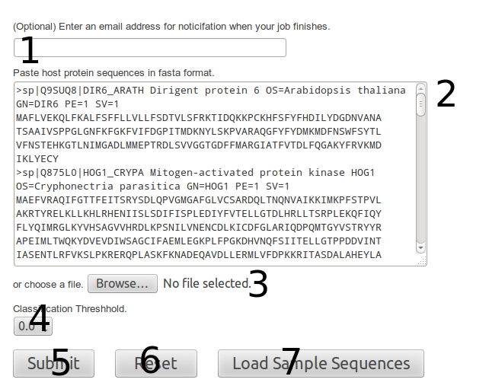Click the 'or choose a file.' label
This screenshot has height=389, width=489.
pyautogui.click(x=48, y=285)
